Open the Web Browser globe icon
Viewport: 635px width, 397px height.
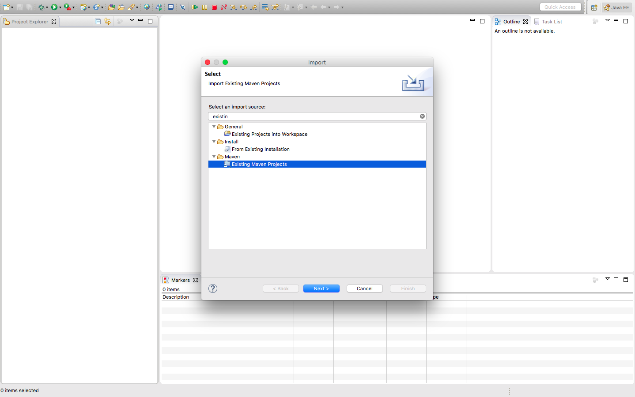[x=147, y=7]
